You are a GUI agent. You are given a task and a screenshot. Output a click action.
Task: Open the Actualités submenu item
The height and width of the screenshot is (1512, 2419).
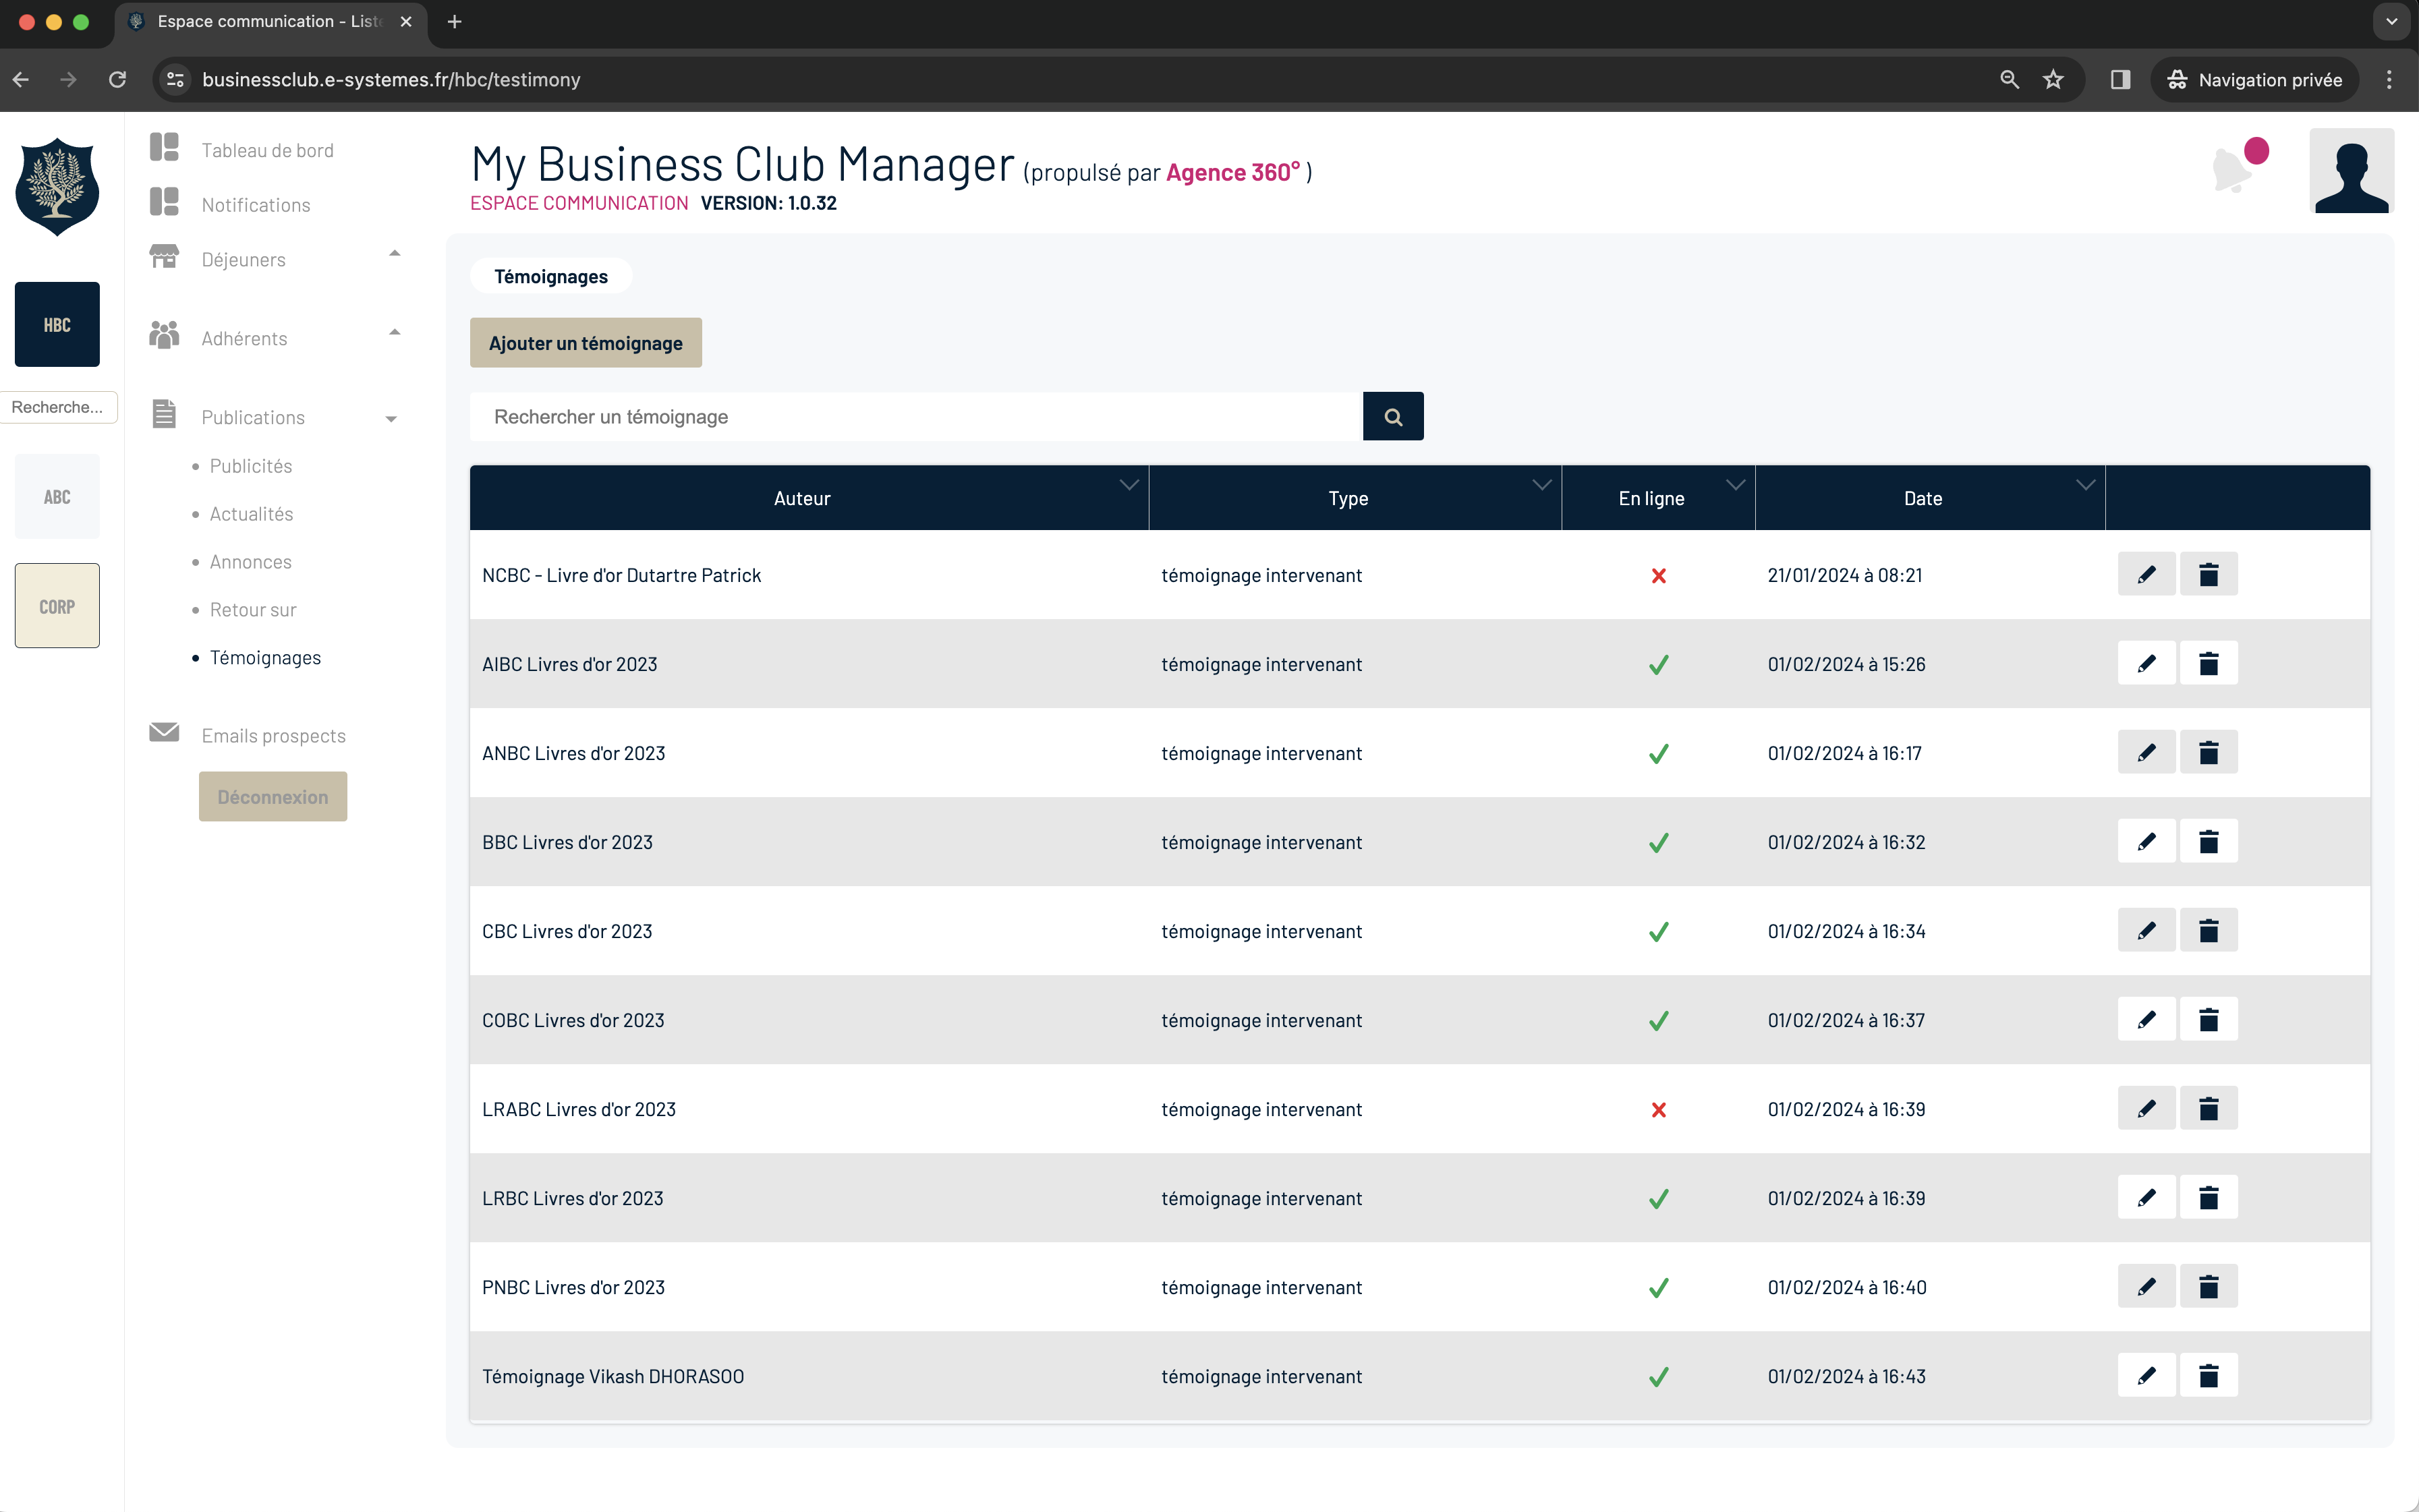click(x=251, y=514)
